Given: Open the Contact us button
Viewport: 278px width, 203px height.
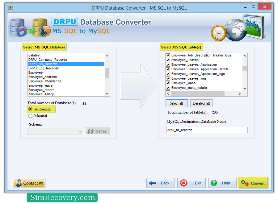Looking at the screenshot, I should tap(29, 183).
